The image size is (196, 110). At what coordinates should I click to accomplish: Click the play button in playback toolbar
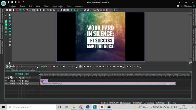click(x=97, y=67)
